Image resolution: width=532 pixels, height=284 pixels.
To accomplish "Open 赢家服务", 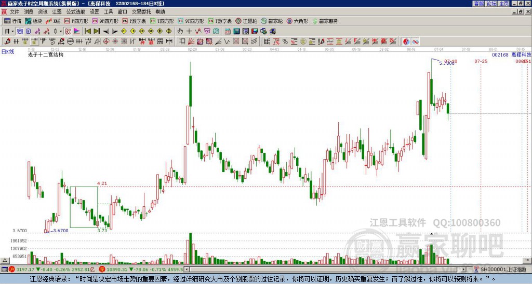I will pos(325,21).
